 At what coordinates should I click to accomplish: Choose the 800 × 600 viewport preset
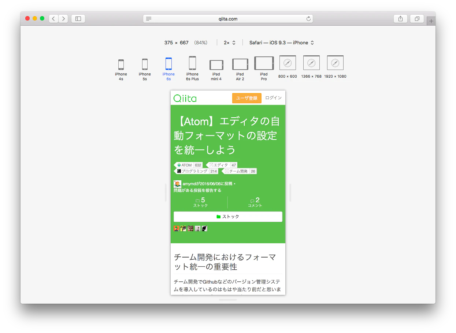(x=288, y=67)
